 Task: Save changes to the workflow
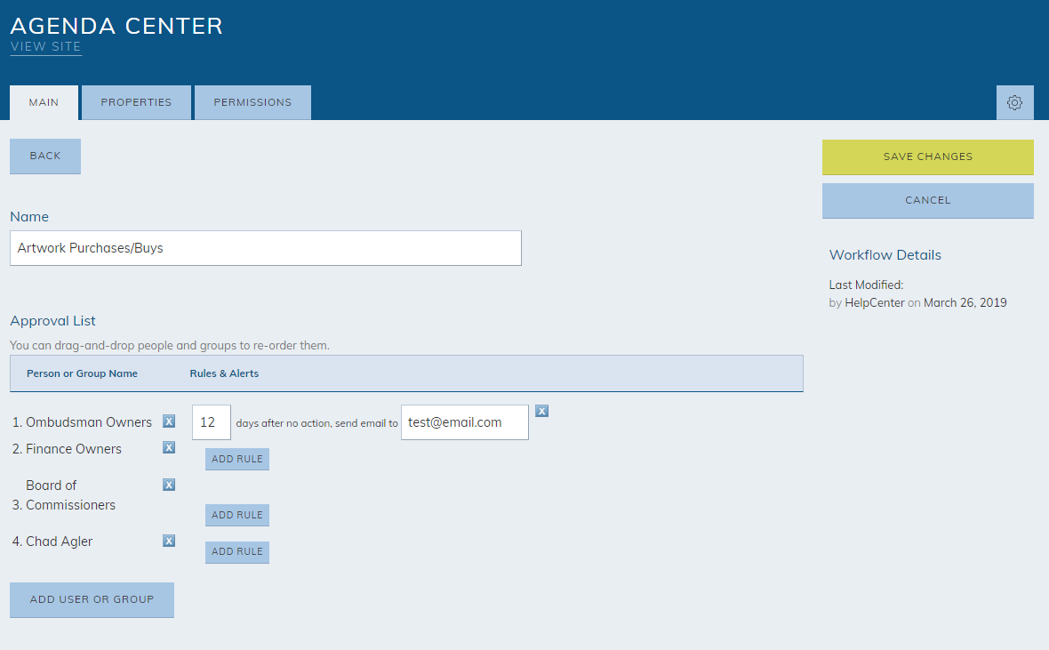[x=928, y=156]
